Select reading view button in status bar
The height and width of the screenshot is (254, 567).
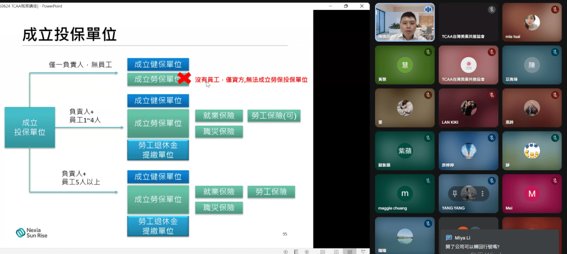(348, 251)
